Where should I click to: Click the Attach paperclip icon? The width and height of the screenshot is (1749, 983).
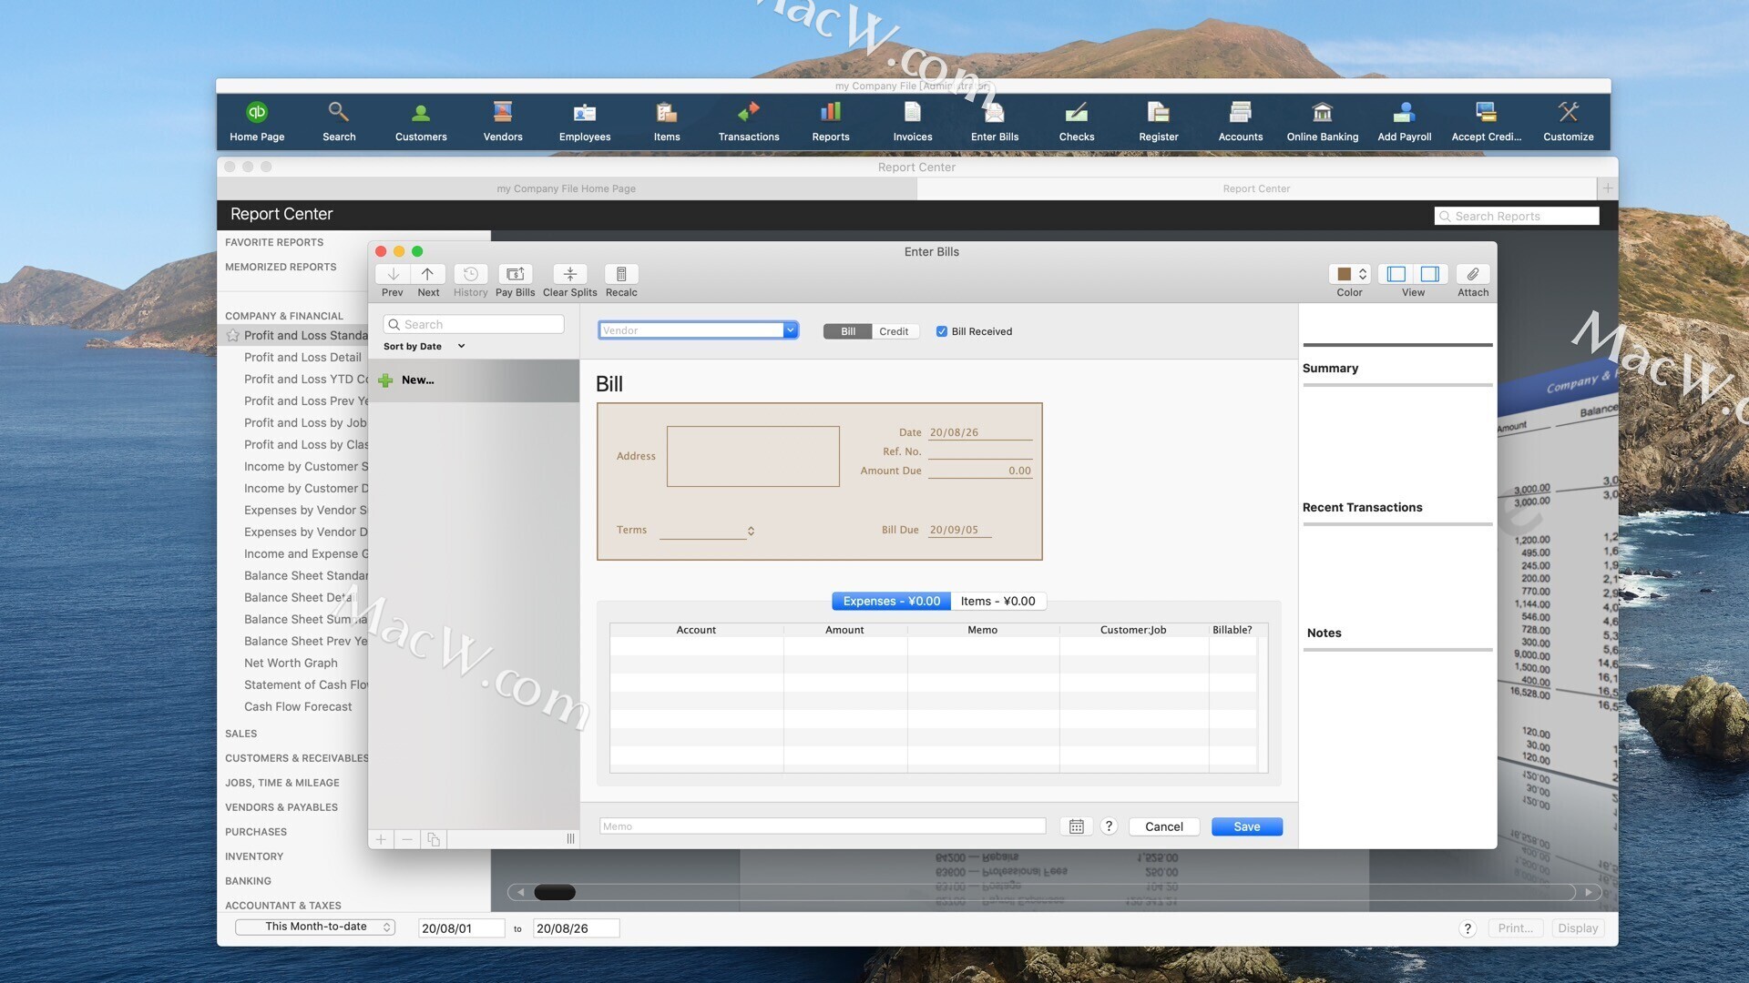1473,275
